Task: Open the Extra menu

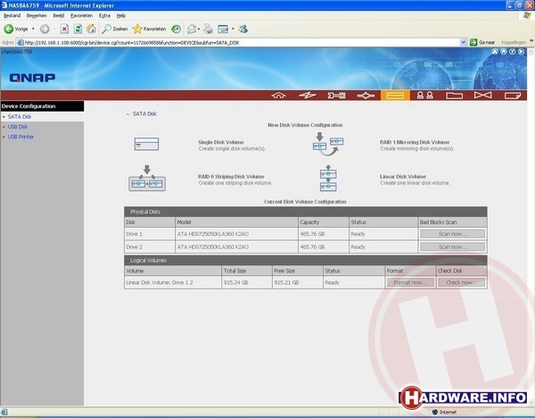Action: point(104,16)
